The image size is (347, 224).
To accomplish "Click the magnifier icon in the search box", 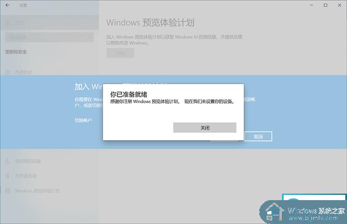I will pos(89,37).
